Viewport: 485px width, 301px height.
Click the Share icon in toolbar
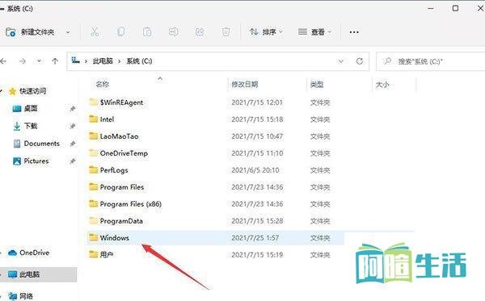coord(200,31)
